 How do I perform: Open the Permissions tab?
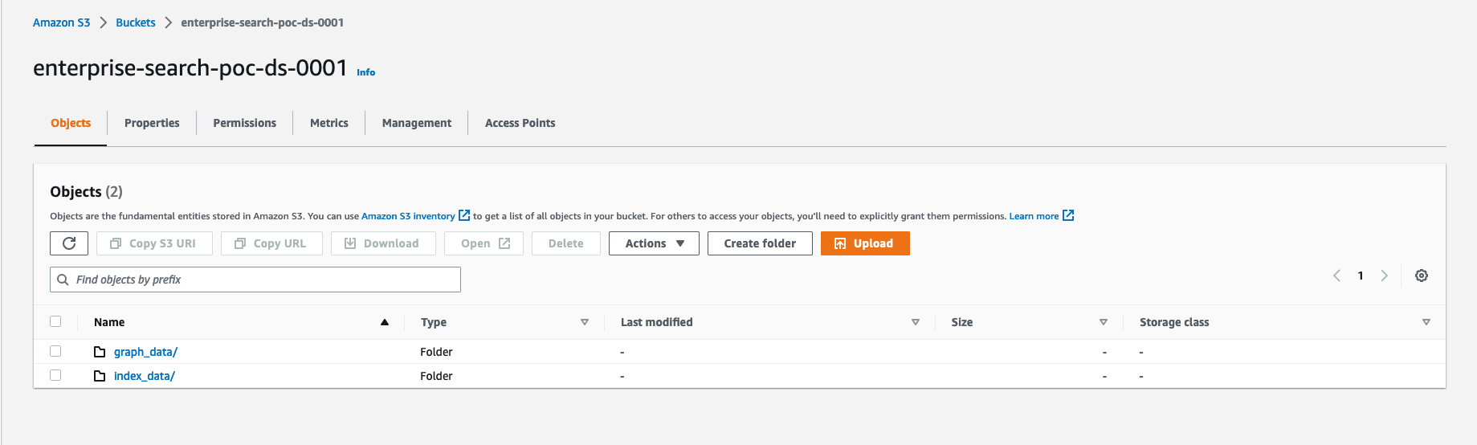[245, 123]
